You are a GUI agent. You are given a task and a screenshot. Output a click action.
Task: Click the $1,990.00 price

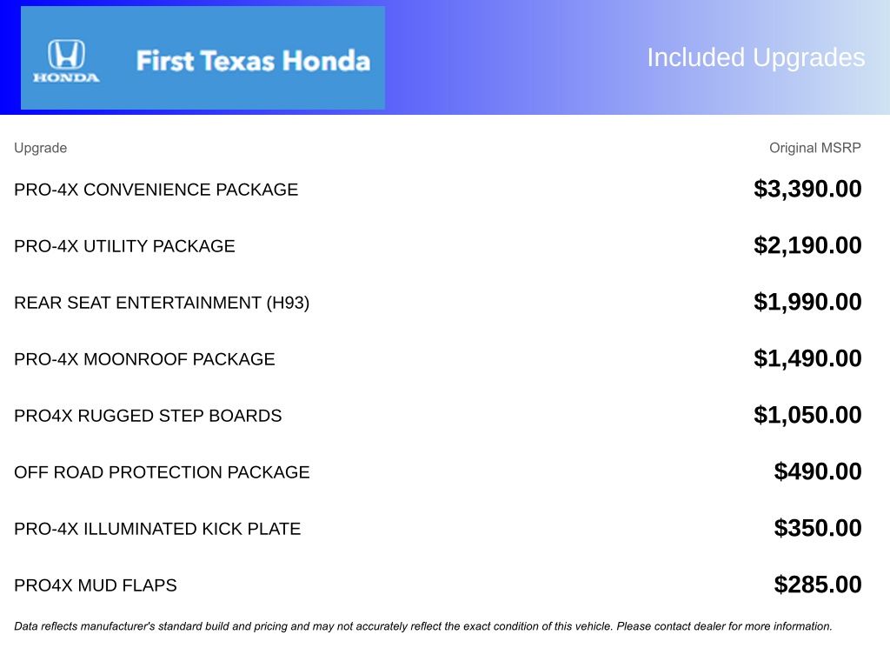click(x=807, y=303)
